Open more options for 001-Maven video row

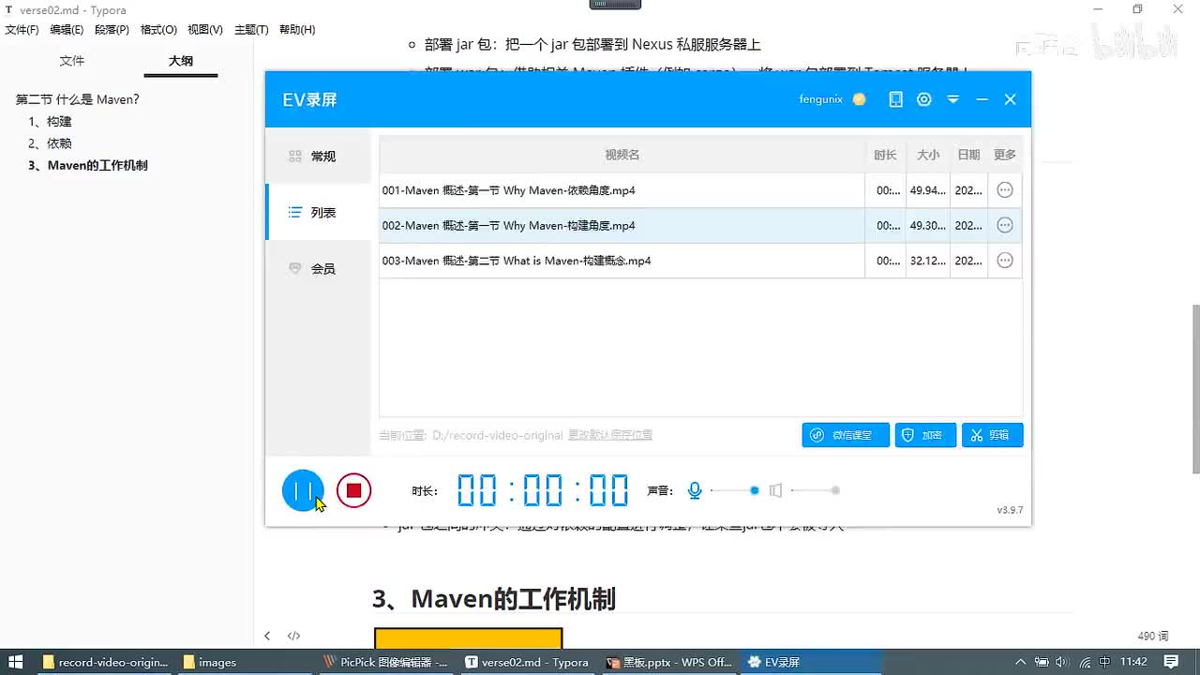coord(1005,190)
